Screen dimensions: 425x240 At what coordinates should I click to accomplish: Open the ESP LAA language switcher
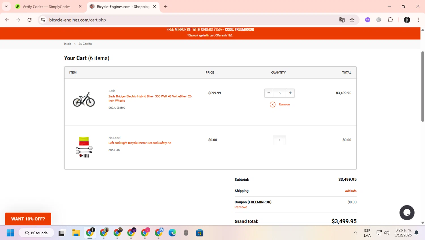click(x=367, y=233)
